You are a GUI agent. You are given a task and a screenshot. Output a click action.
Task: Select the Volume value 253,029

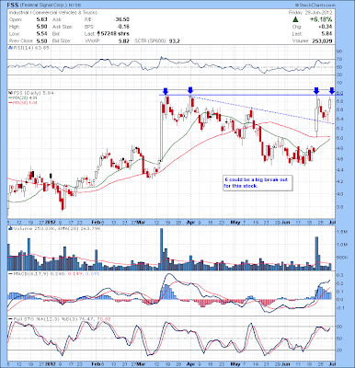coord(322,40)
